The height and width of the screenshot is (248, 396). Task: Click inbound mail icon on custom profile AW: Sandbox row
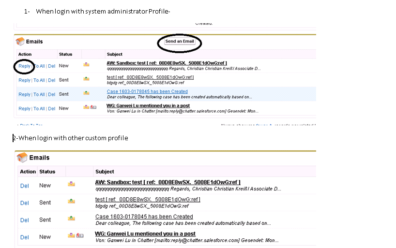point(72,184)
